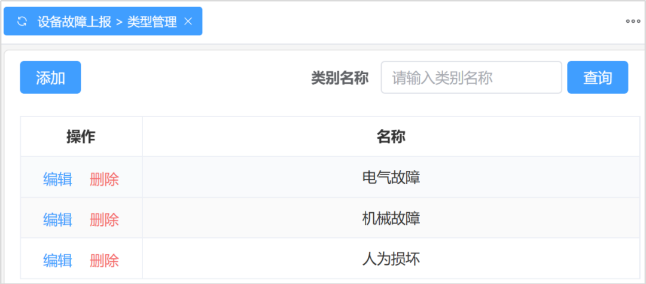Image resolution: width=646 pixels, height=284 pixels.
Task: Close the 类型管理 tab with the X
Action: [188, 22]
